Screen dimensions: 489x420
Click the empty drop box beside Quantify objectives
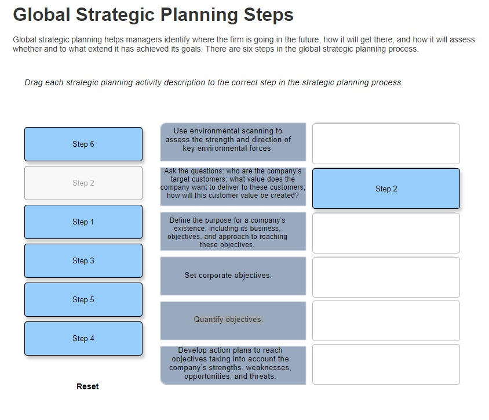tap(386, 321)
